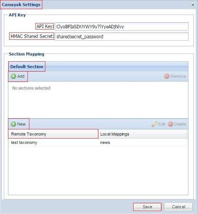Screen dimensions: 198x214
Task: Click the Save button
Action: click(x=147, y=207)
